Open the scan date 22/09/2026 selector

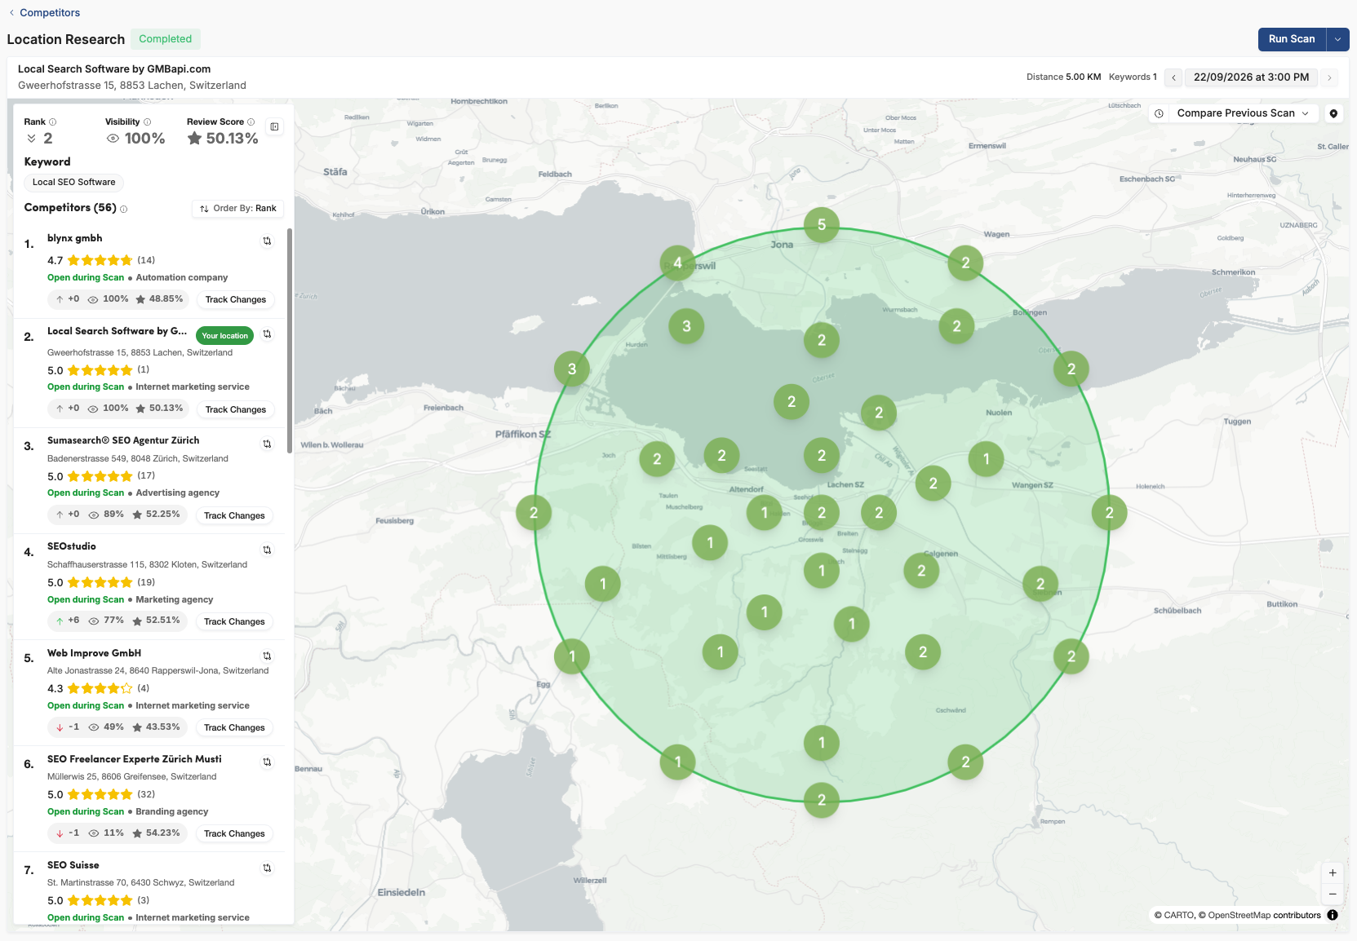1251,77
